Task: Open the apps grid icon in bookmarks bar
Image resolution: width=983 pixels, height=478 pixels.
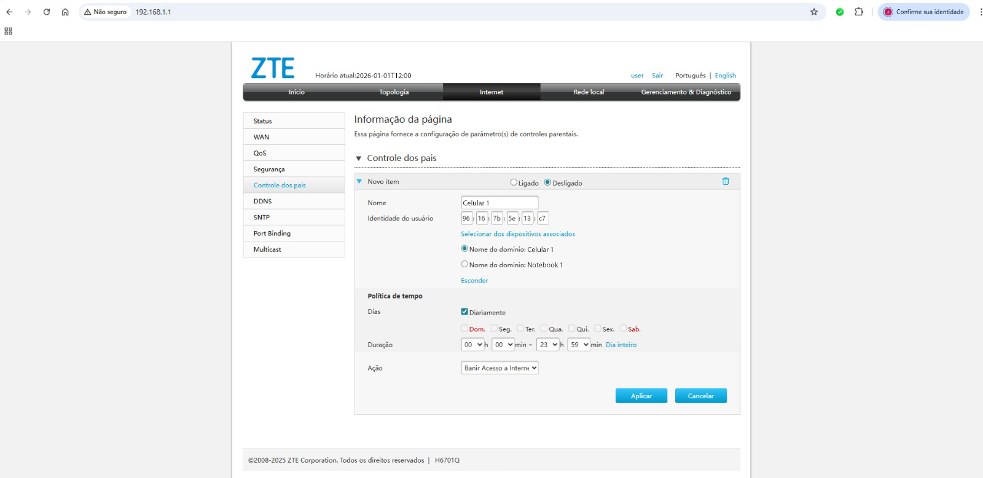Action: 8,31
